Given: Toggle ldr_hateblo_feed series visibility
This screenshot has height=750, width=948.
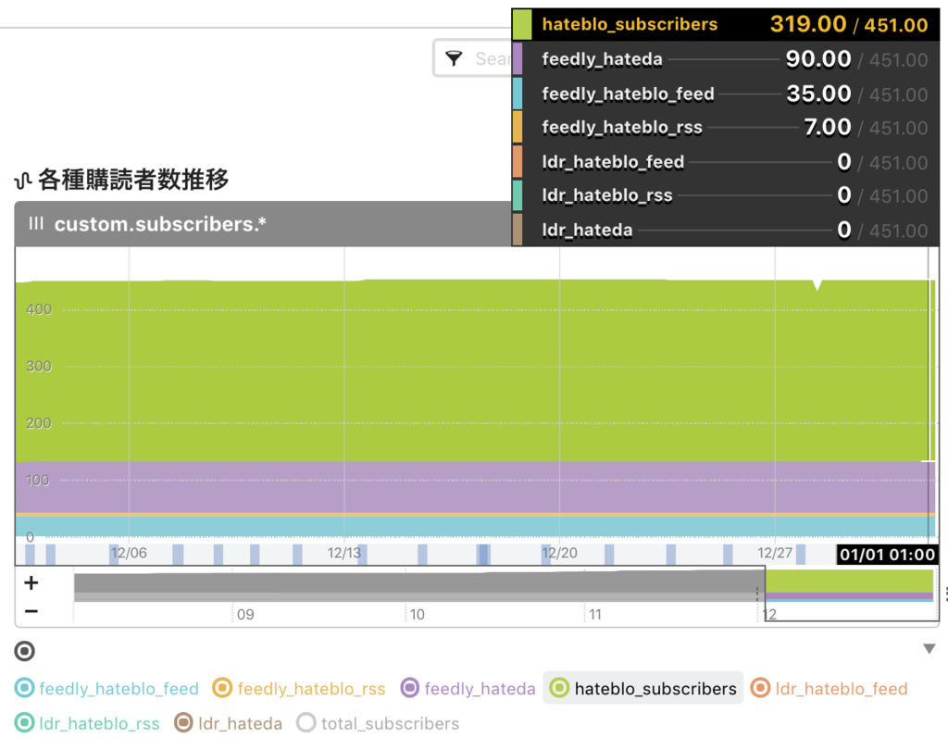Looking at the screenshot, I should click(x=829, y=688).
